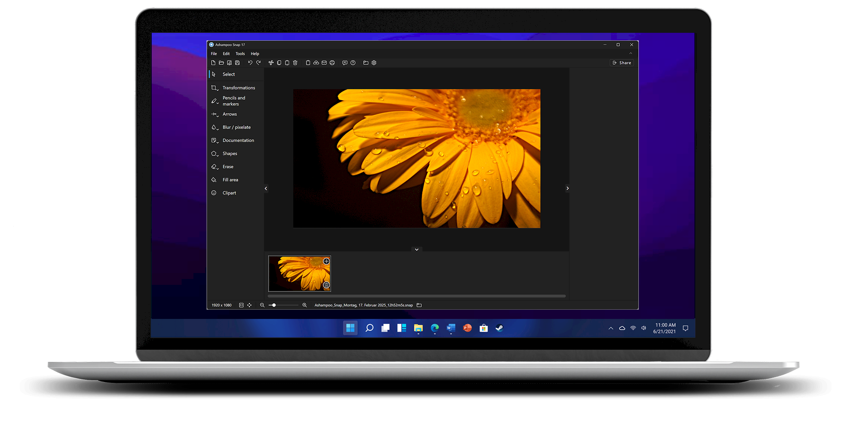
Task: Toggle the fit-to-window icon in the status bar
Action: click(249, 305)
